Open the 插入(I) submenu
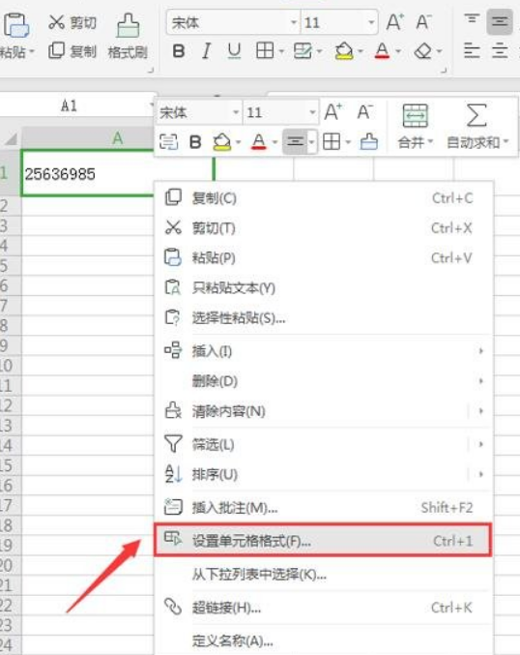This screenshot has height=655, width=520. [324, 351]
